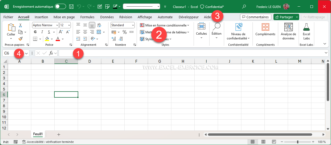
Task: Toggle middle vertical alignment
Action: pos(85,25)
